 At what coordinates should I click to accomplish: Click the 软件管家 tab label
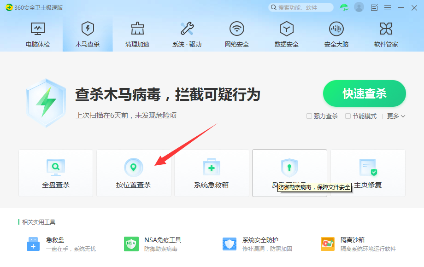click(386, 44)
